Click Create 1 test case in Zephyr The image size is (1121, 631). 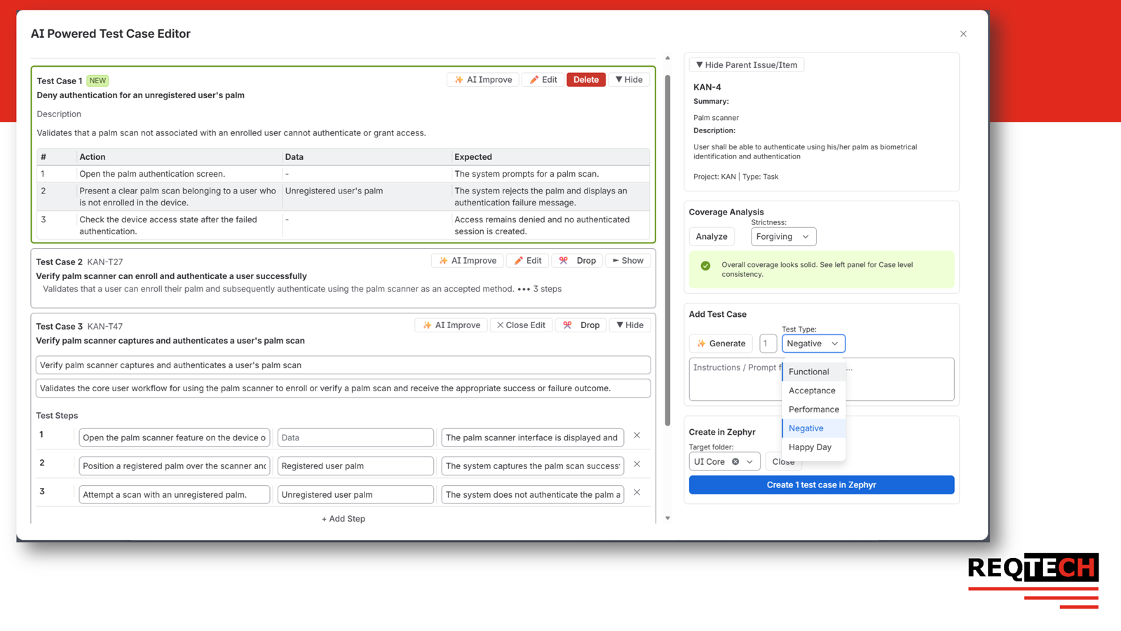[x=822, y=485]
